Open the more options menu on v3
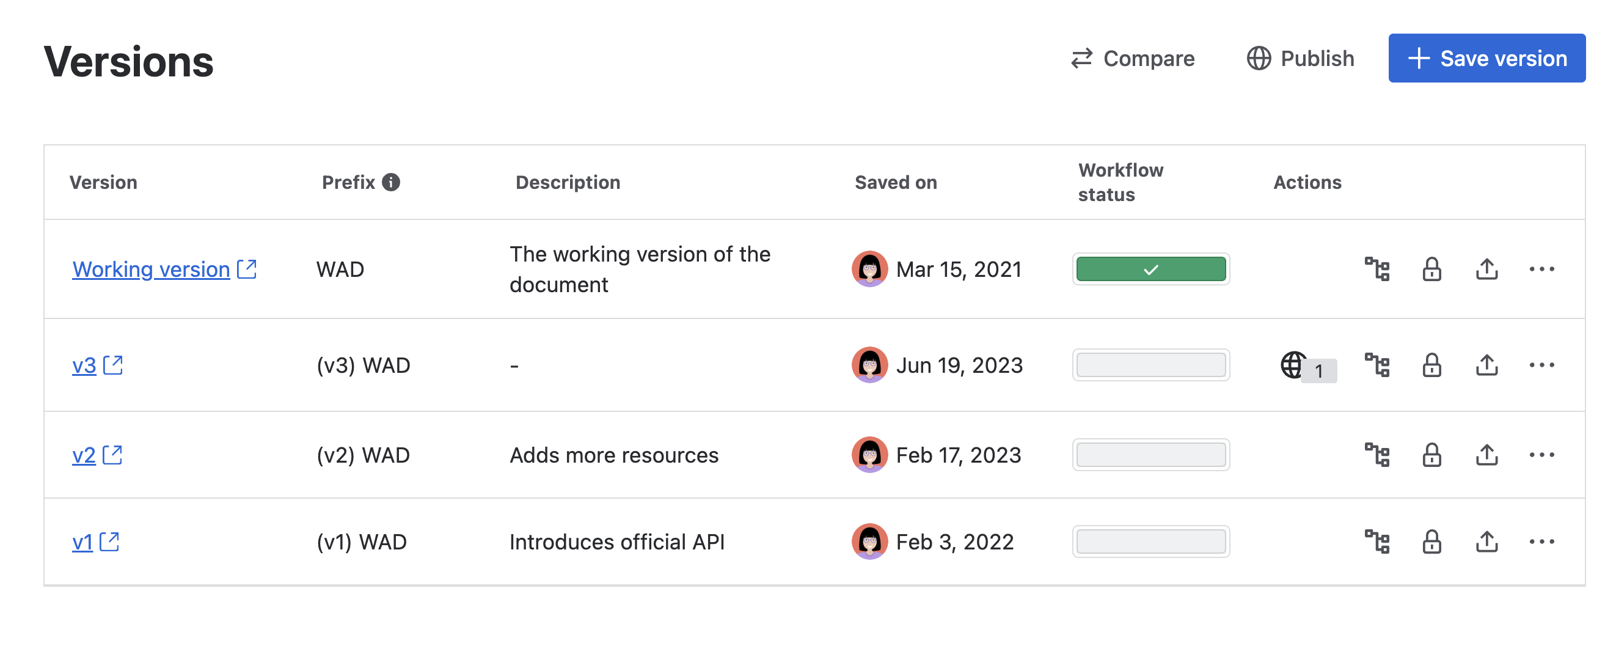The image size is (1605, 646). pos(1543,365)
